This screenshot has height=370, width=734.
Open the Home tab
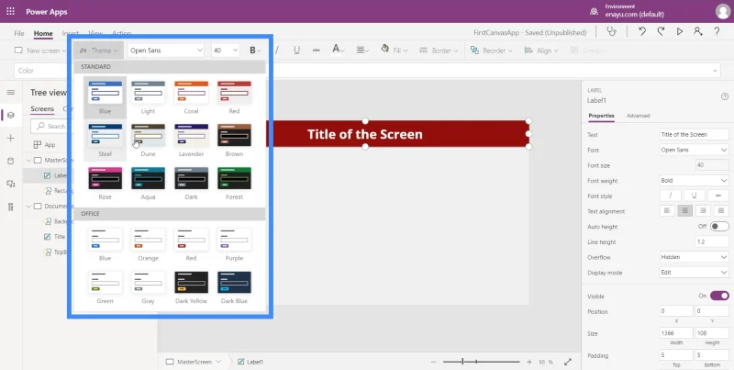pos(43,33)
